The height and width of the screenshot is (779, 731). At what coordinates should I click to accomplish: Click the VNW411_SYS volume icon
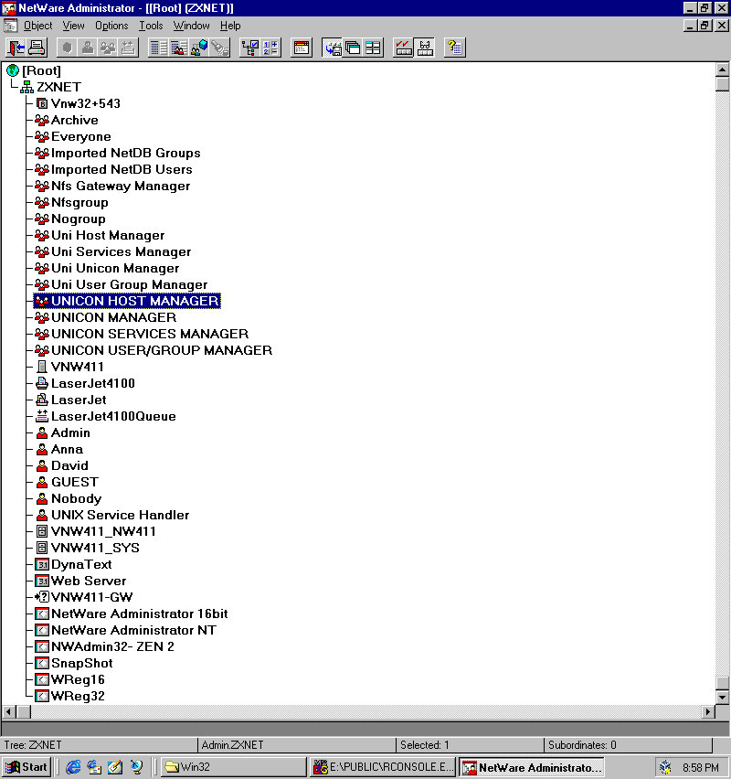point(42,548)
